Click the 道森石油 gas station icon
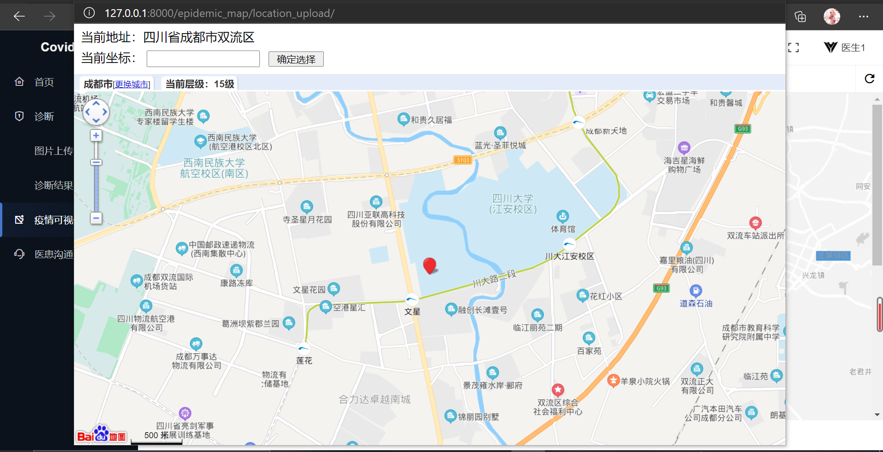The height and width of the screenshot is (452, 883). (696, 291)
